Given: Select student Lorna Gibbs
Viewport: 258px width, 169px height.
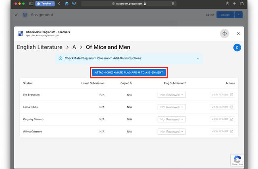Looking at the screenshot, I should click(30, 107).
